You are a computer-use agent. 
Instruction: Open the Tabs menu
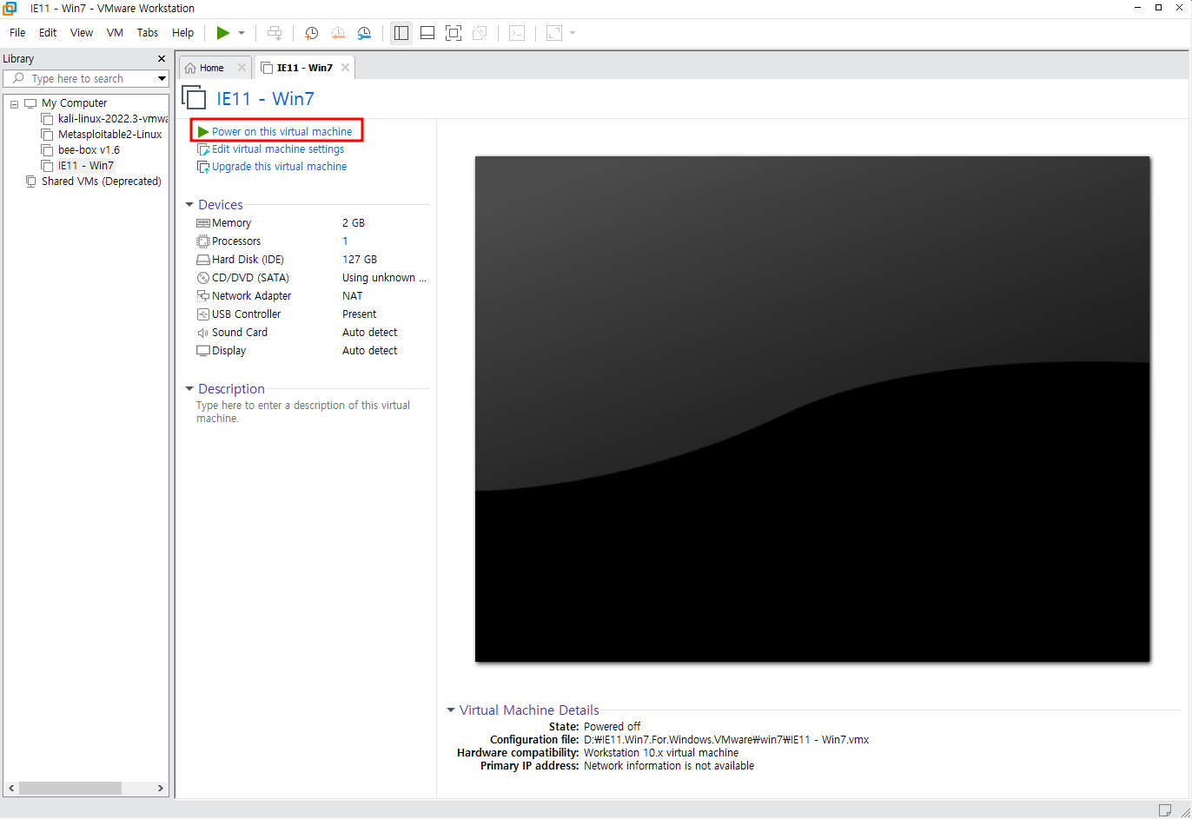[148, 33]
